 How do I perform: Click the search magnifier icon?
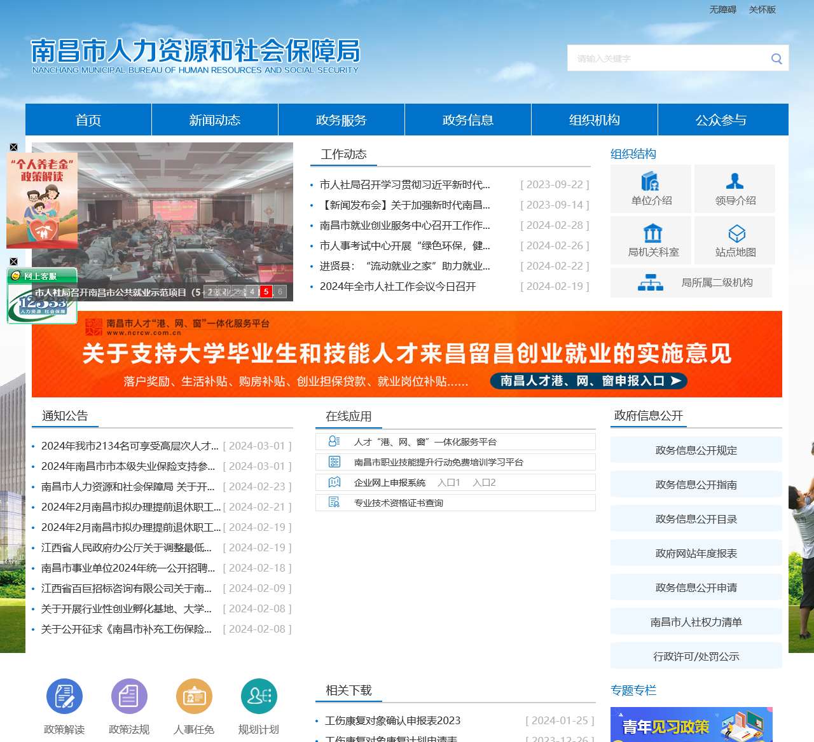[776, 58]
